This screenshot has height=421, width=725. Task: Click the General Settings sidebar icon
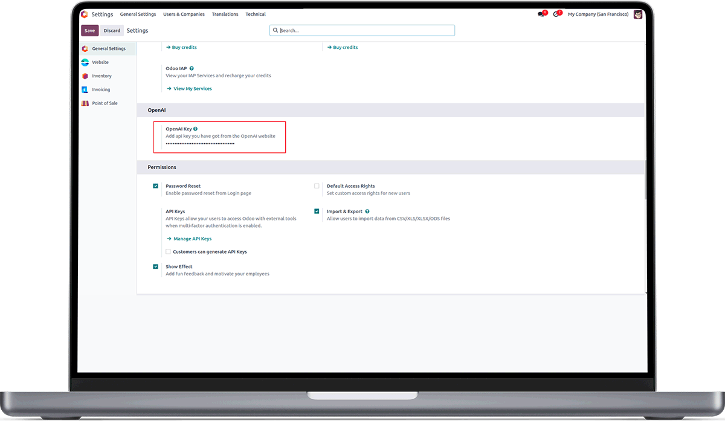85,48
